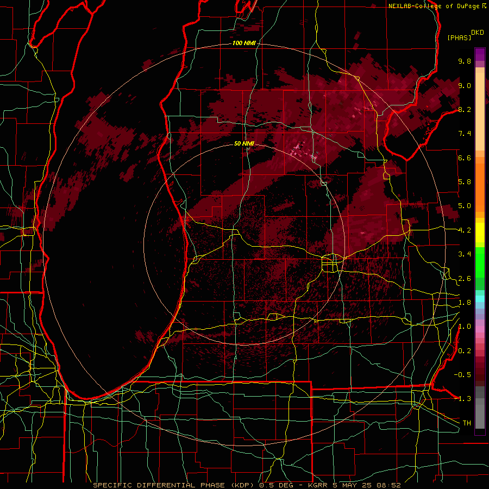Click the [PHAS] units label
Viewport: 489px width, 489px height.
(459, 37)
